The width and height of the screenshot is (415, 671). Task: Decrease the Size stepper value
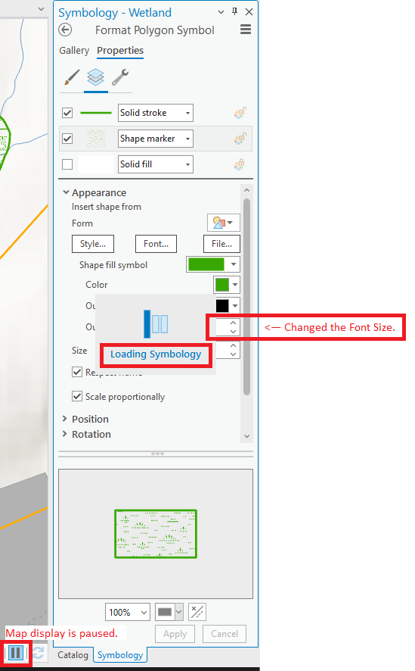(233, 354)
